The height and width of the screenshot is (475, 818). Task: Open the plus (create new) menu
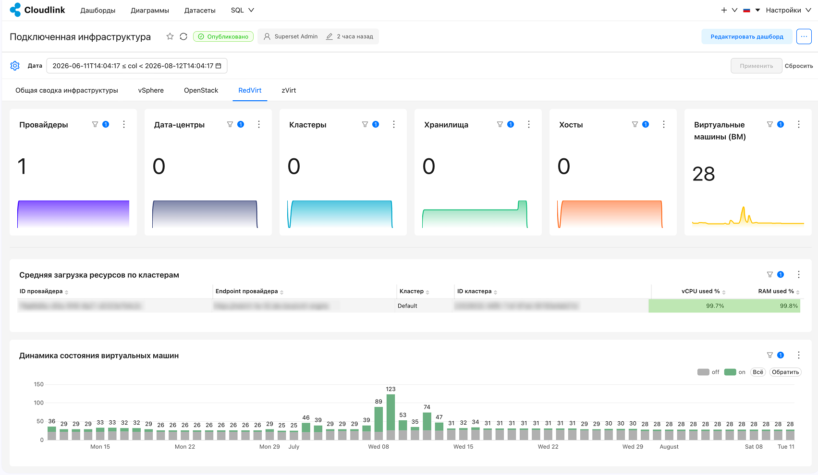click(729, 10)
